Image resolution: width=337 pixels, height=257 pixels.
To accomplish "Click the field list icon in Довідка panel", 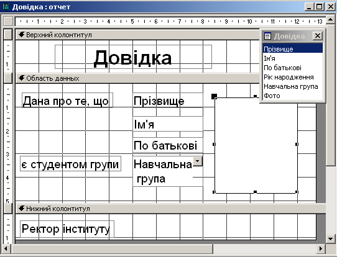I will (267, 36).
